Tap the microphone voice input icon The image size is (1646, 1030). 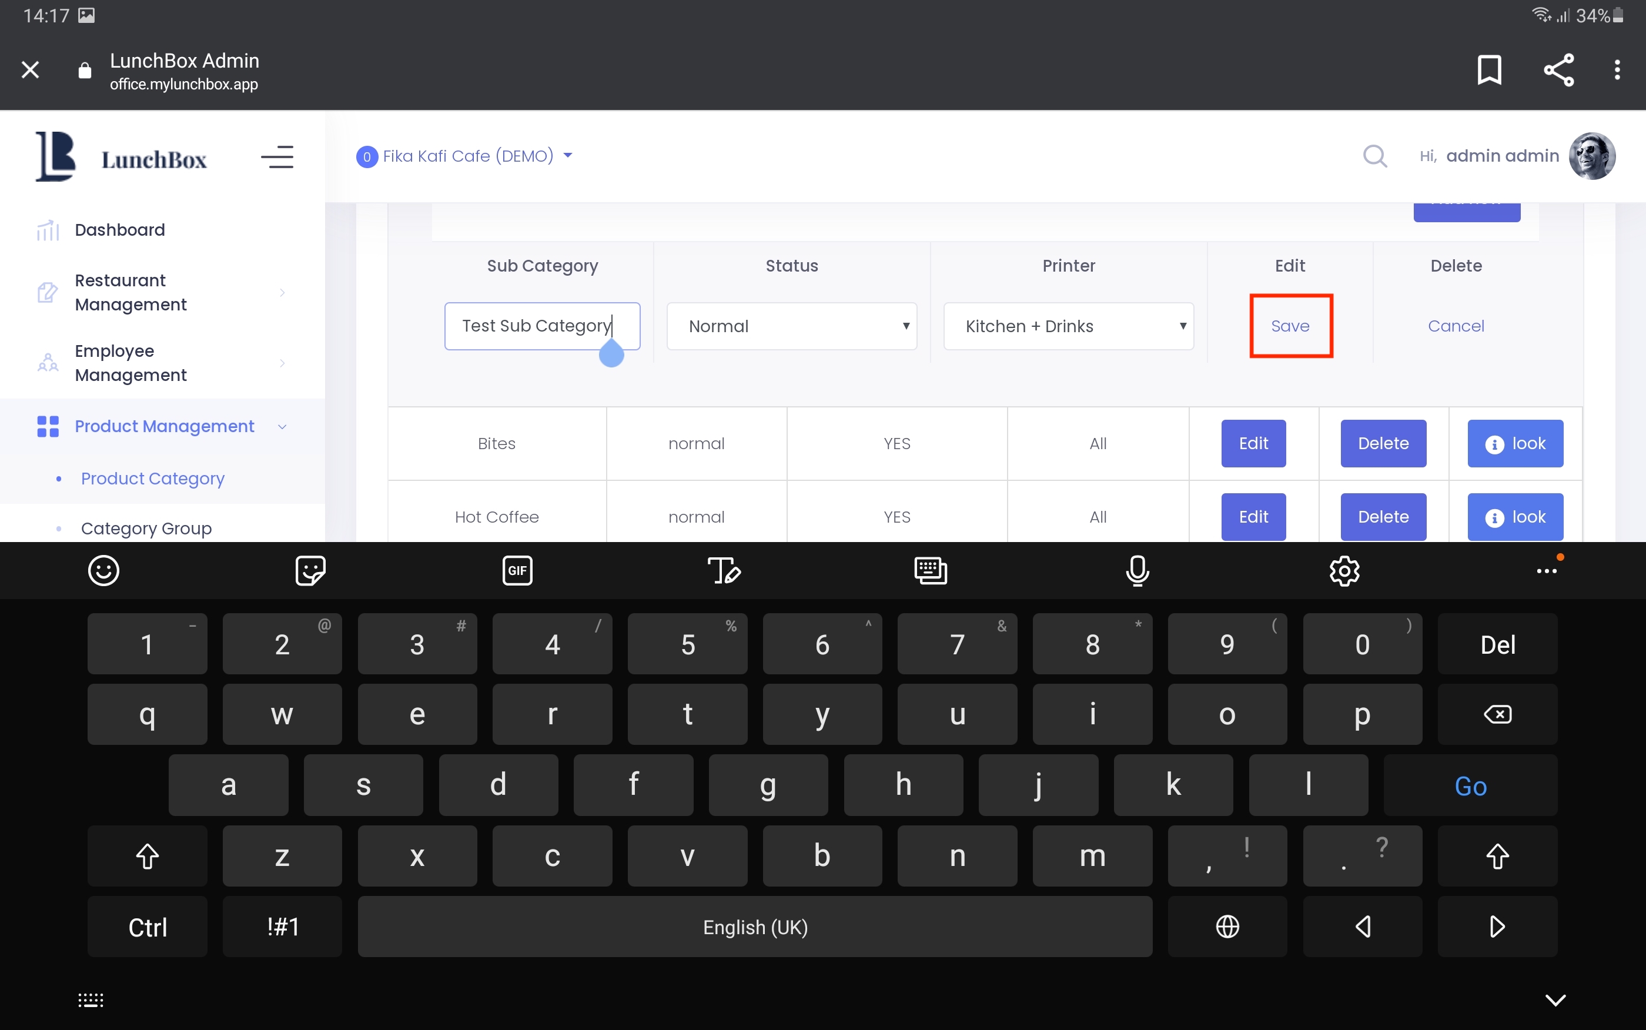[x=1138, y=570]
